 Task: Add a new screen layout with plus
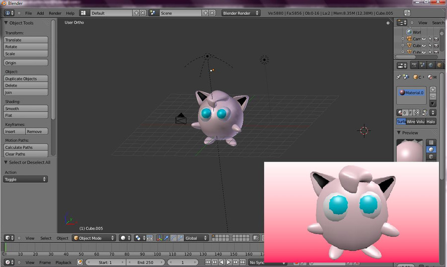(136, 13)
